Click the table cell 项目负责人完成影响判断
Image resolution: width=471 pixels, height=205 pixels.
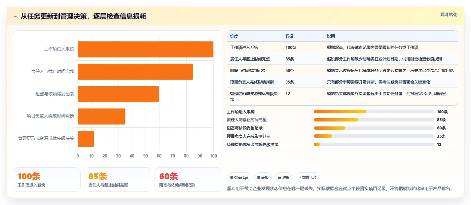point(252,82)
